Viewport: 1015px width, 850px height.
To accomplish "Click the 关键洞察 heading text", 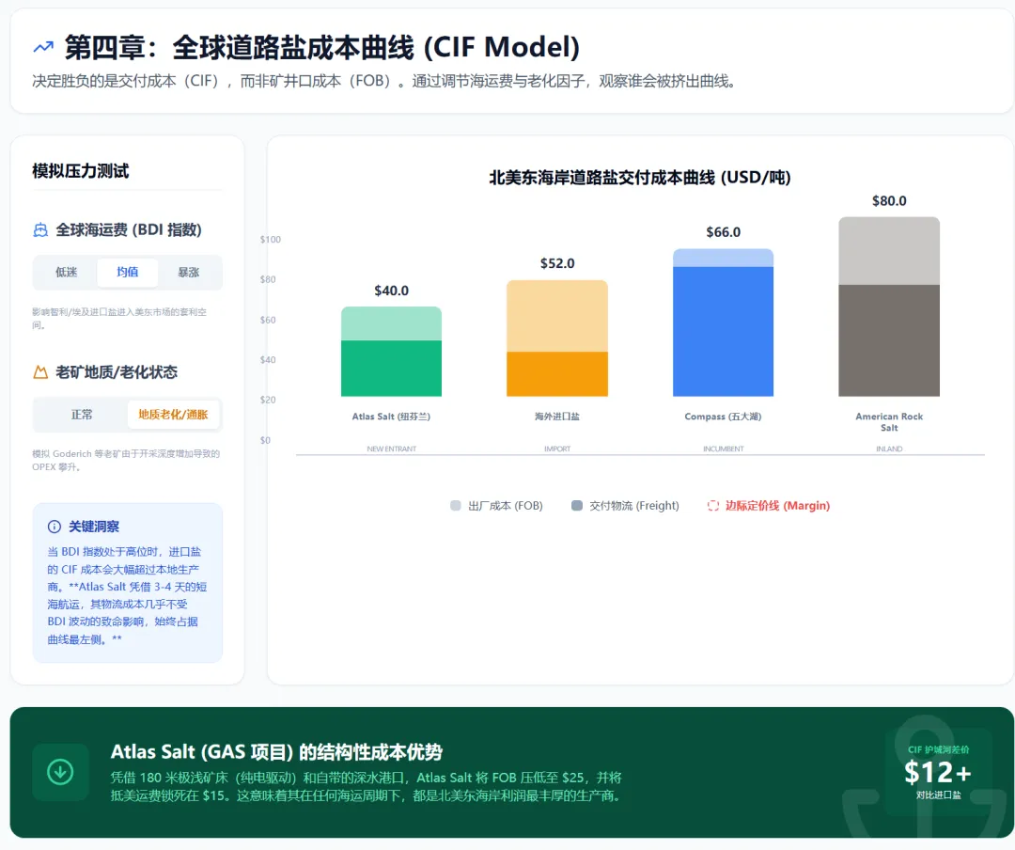I will tap(94, 527).
